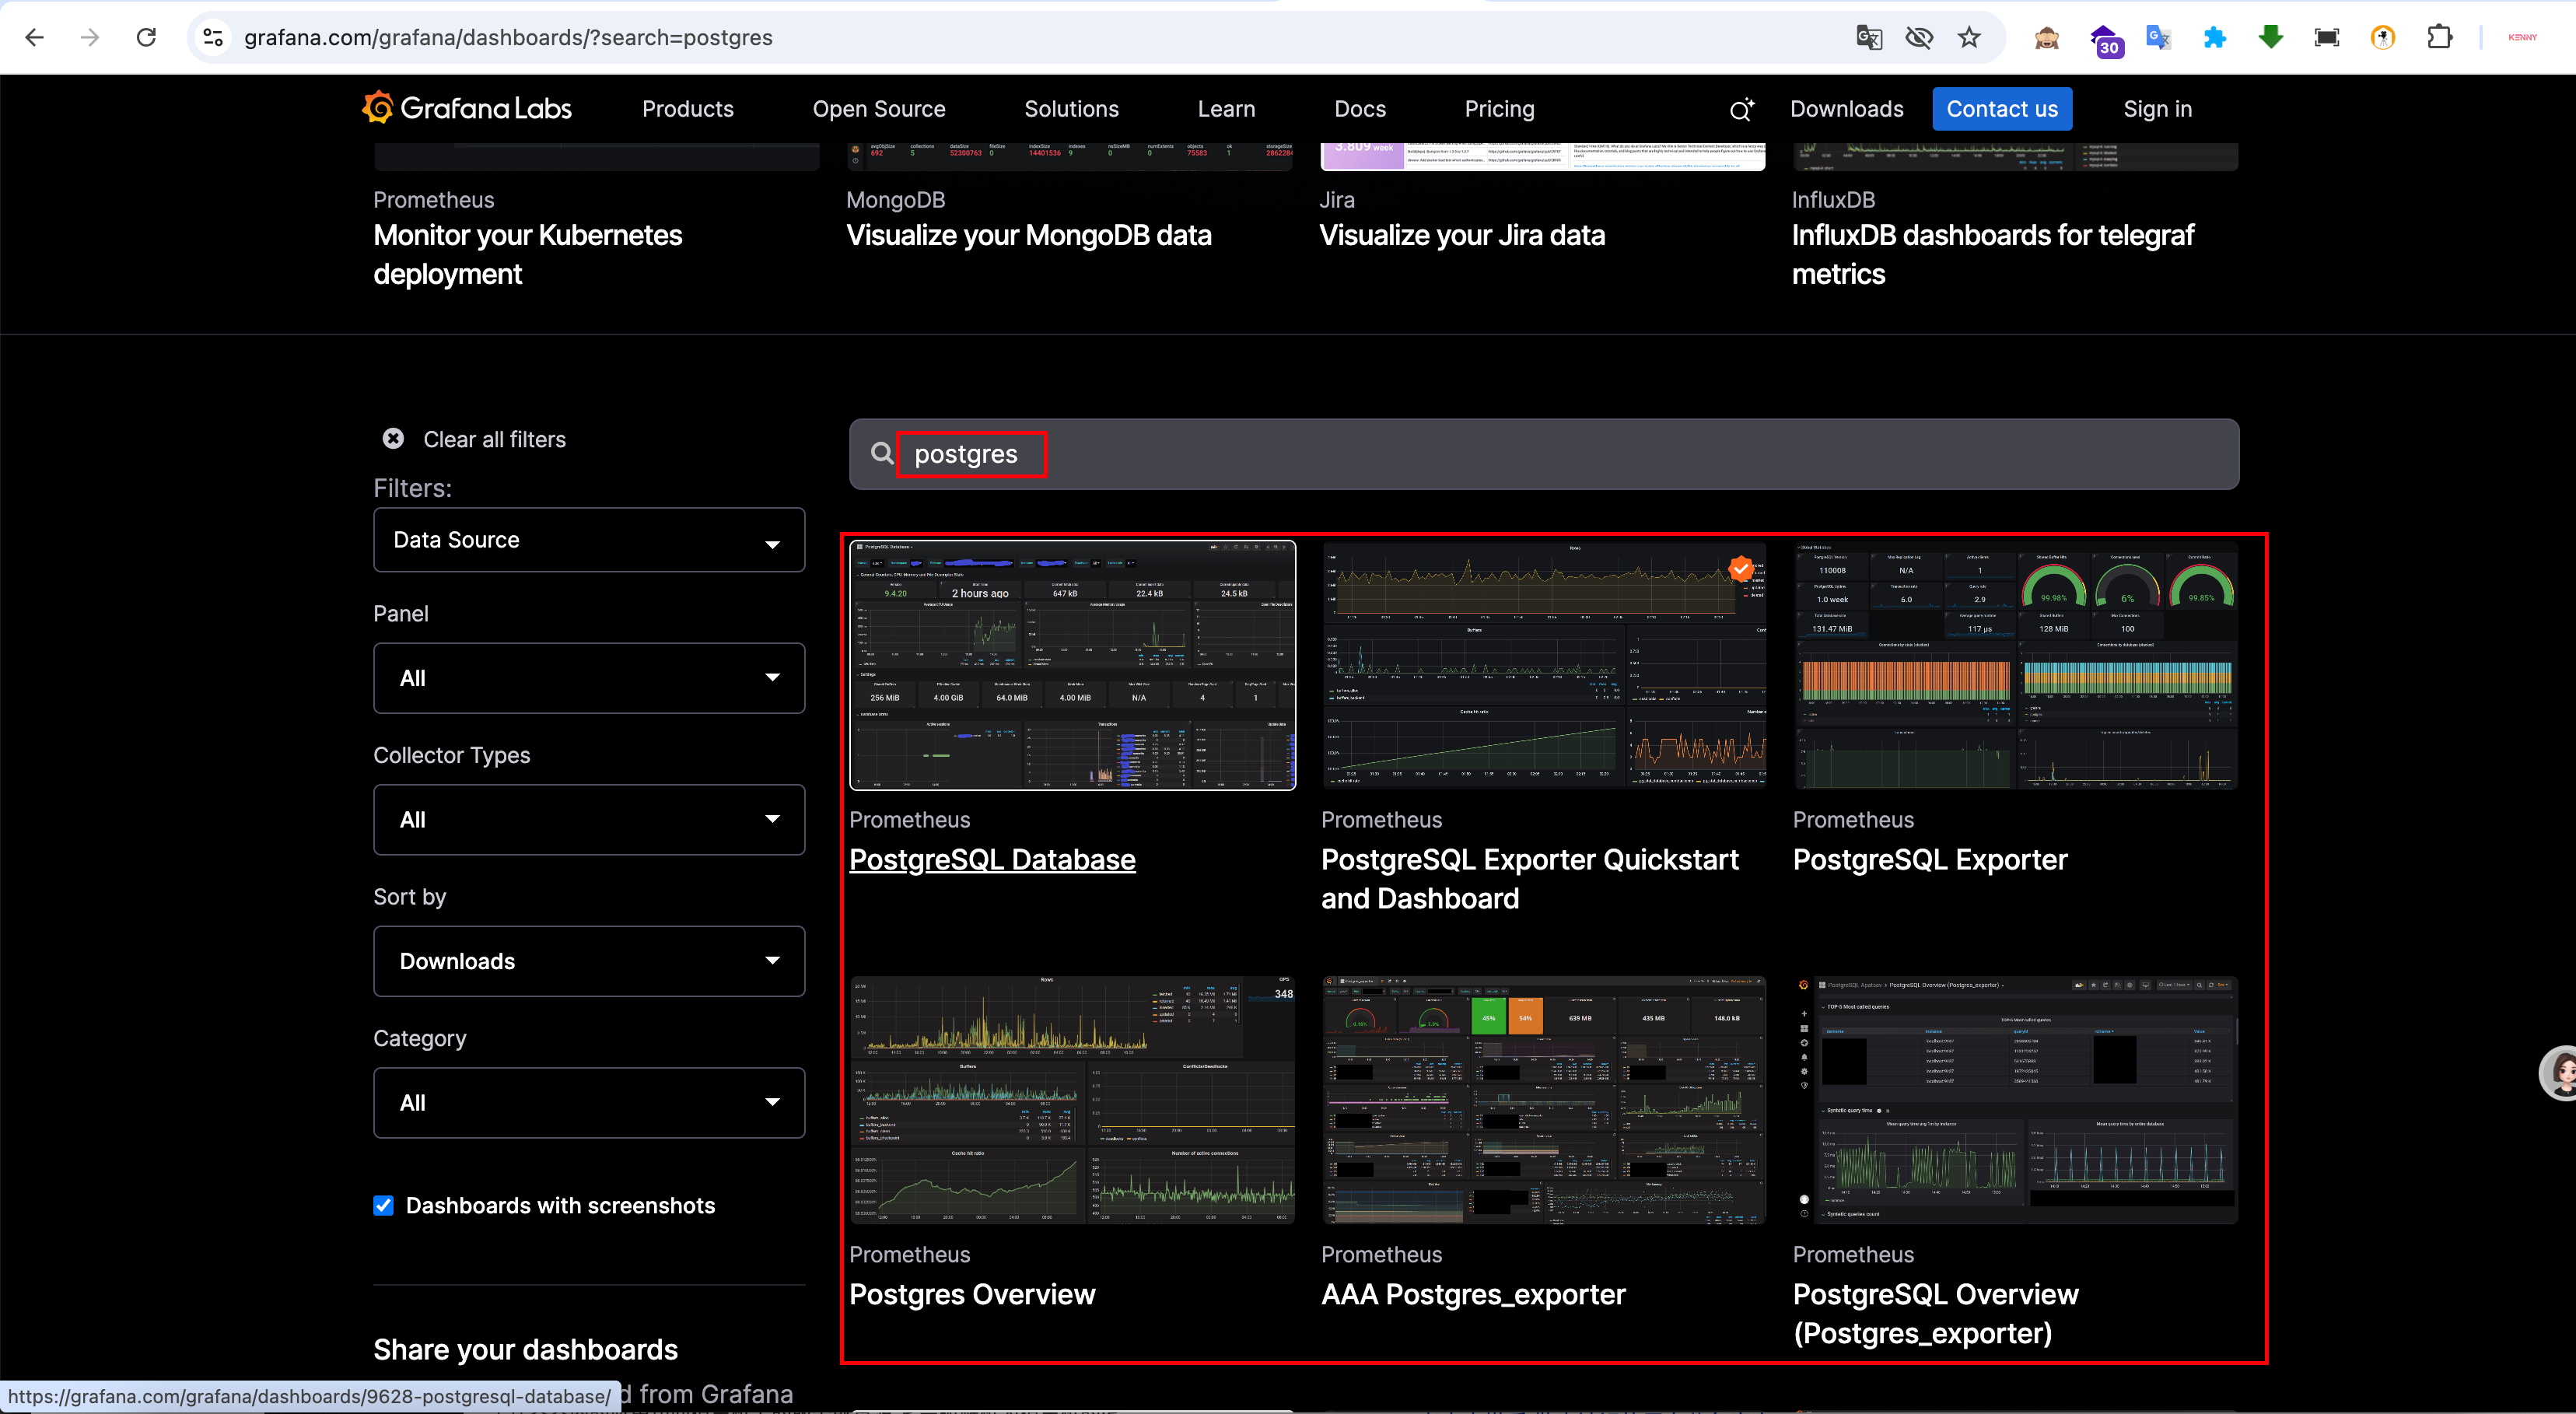Screen dimensions: 2576x1414
Task: Open the Panel filter dropdown
Action: tap(589, 678)
